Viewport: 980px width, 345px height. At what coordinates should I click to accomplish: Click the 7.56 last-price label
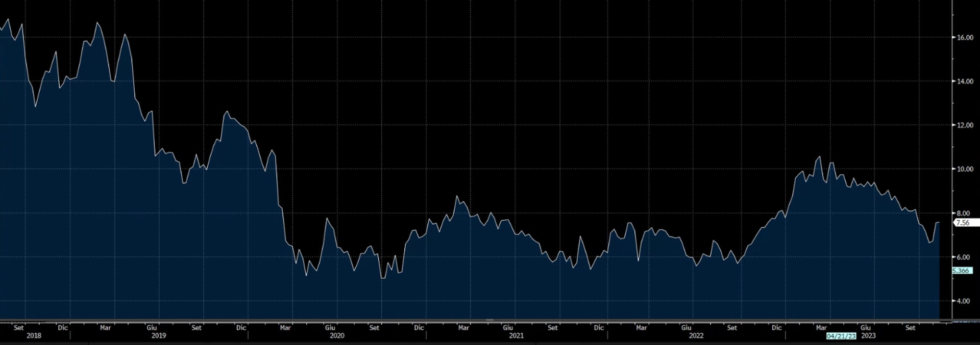[x=966, y=223]
